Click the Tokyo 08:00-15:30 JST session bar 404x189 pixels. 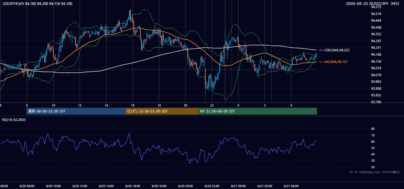76,111
